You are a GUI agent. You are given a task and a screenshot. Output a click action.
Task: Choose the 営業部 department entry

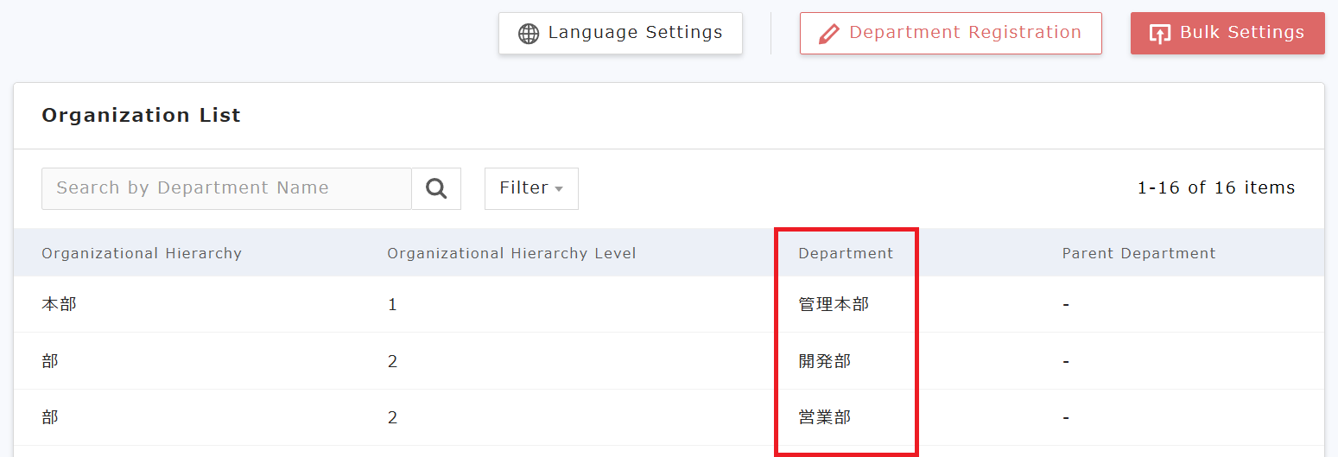tap(825, 417)
